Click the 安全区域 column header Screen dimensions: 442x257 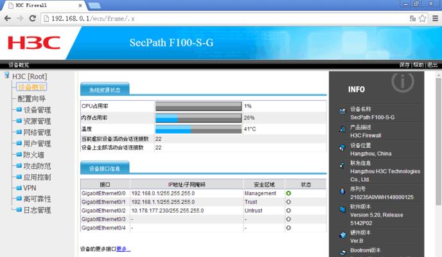[x=264, y=184]
